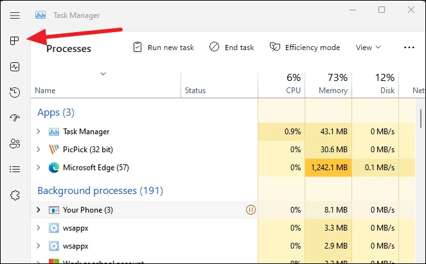
Task: Sort by the Name column header
Action: (45, 91)
